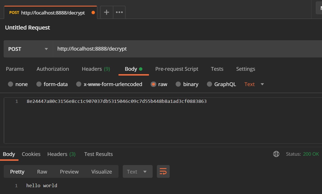Open tab options ellipsis menu

(119, 12)
